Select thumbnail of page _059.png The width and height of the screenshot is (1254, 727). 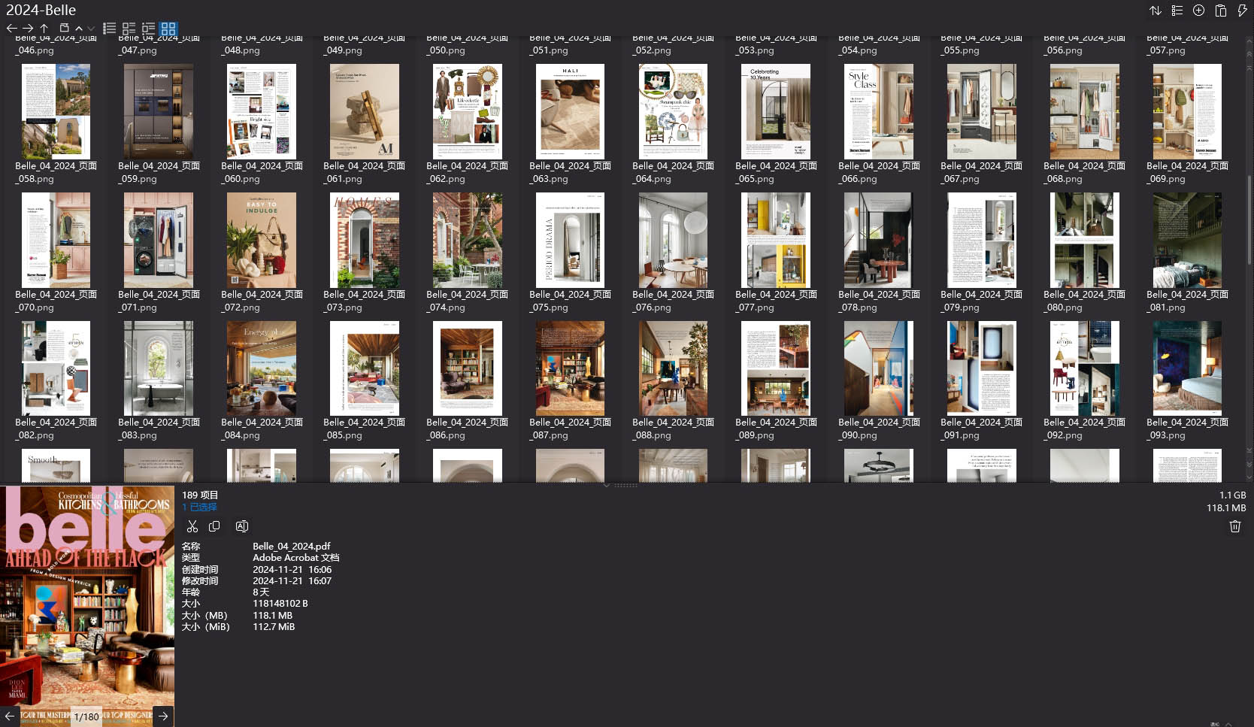[x=159, y=111]
